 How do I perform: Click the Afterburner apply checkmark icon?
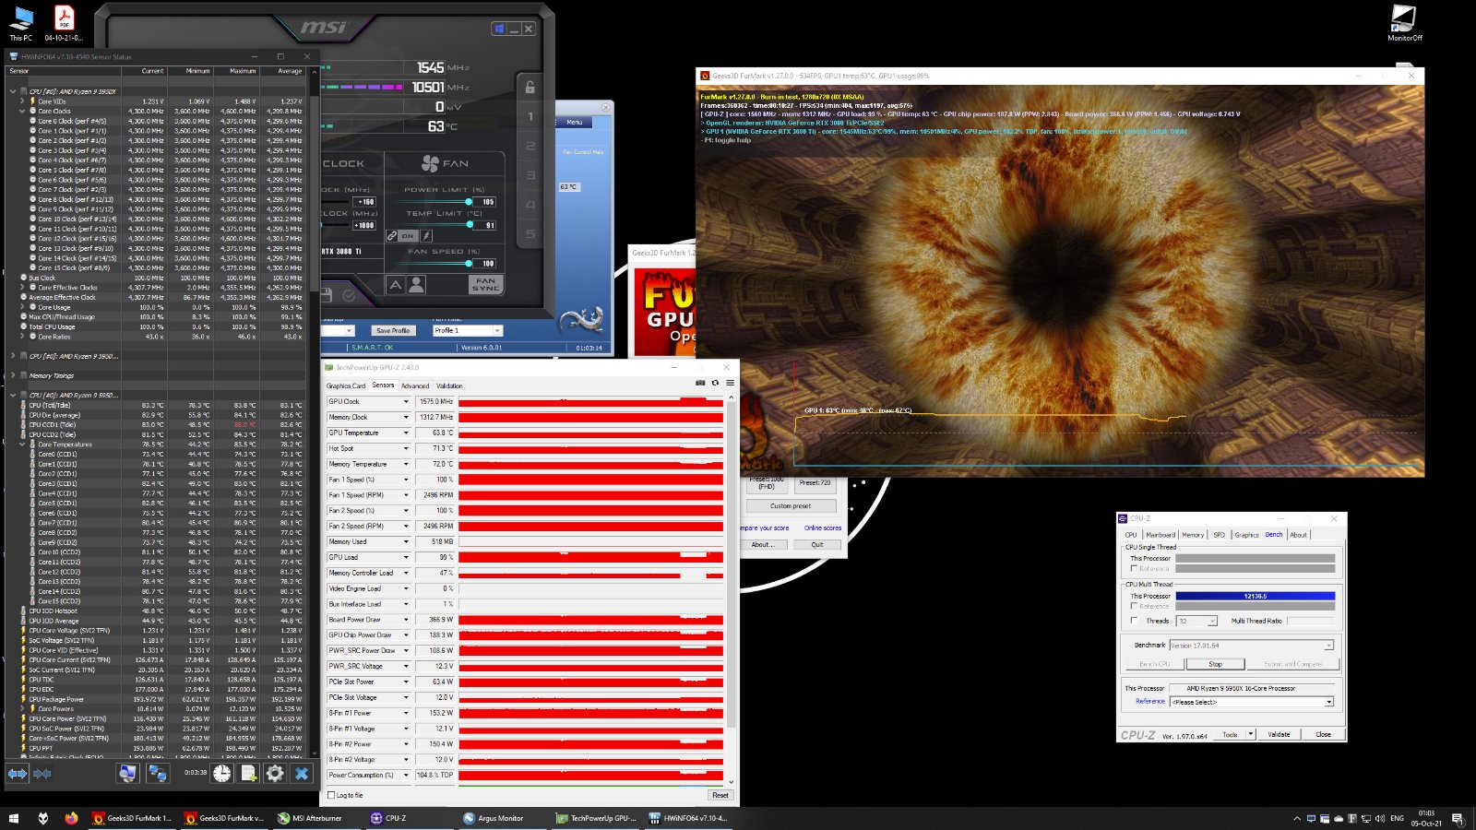[x=349, y=295]
